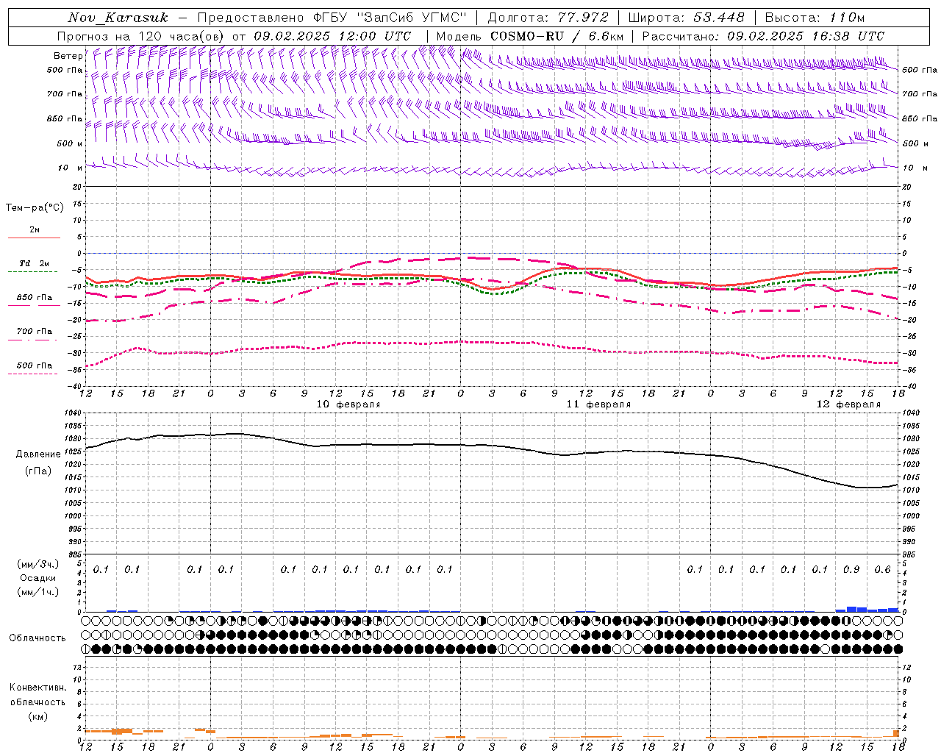Click the (мм/1ч.) precipitation unit label
Screen dimensions: 941x753
(37, 592)
